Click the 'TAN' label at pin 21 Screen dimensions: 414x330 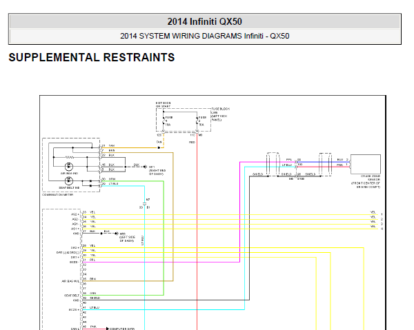112,145
